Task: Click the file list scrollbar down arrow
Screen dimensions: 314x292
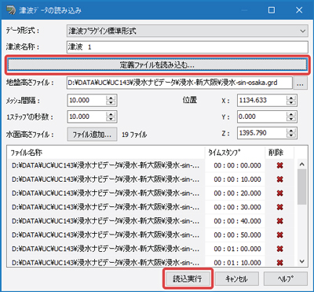Action: point(302,261)
